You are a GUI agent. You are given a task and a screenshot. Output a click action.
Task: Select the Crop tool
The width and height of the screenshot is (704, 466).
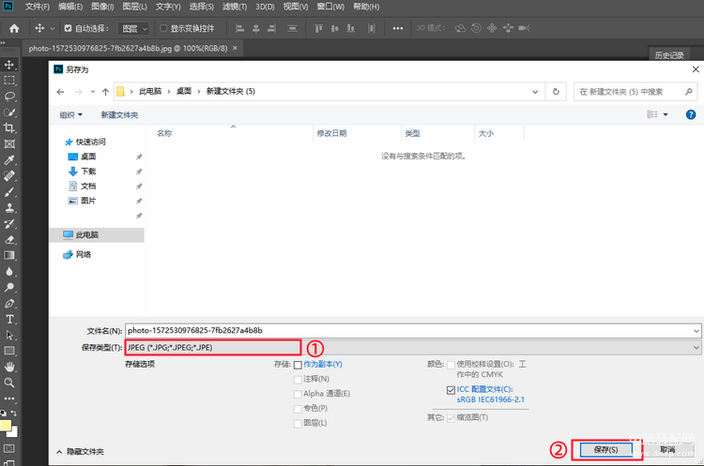point(9,128)
